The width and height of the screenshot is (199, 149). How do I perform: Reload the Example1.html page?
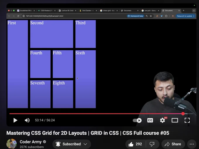pos(18,16)
